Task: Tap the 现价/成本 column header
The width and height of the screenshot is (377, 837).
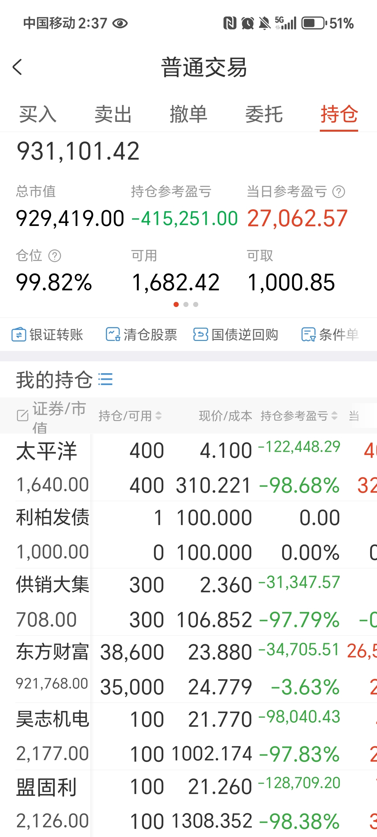Action: [225, 416]
